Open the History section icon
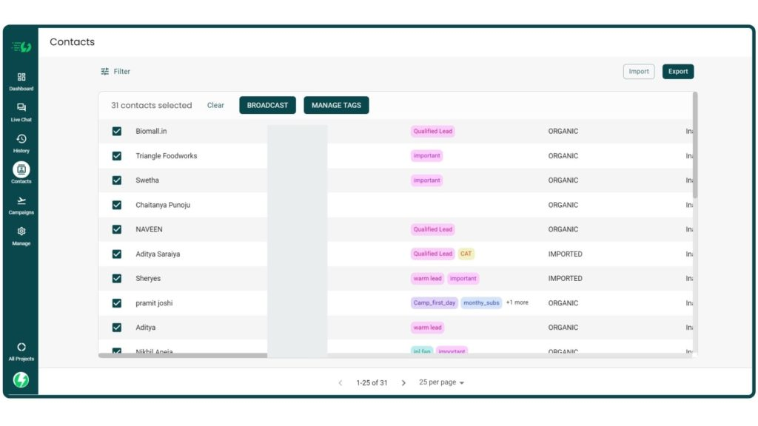 tap(21, 139)
